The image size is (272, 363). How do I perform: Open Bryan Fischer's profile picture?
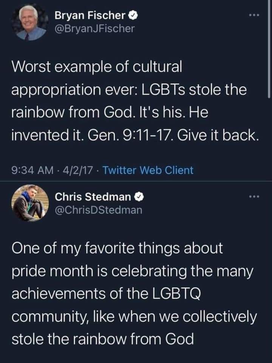(28, 22)
